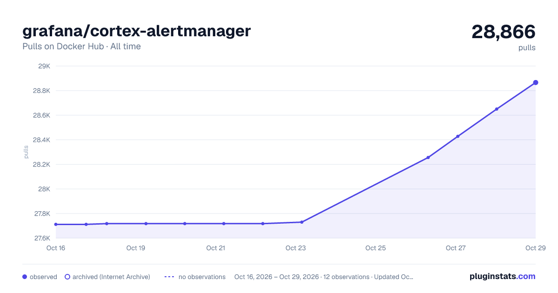Click the 27.8K y-axis label
This screenshot has width=558, height=293.
(x=41, y=214)
